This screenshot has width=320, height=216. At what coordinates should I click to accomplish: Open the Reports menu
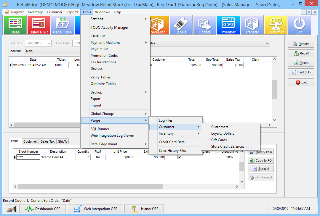(72, 12)
